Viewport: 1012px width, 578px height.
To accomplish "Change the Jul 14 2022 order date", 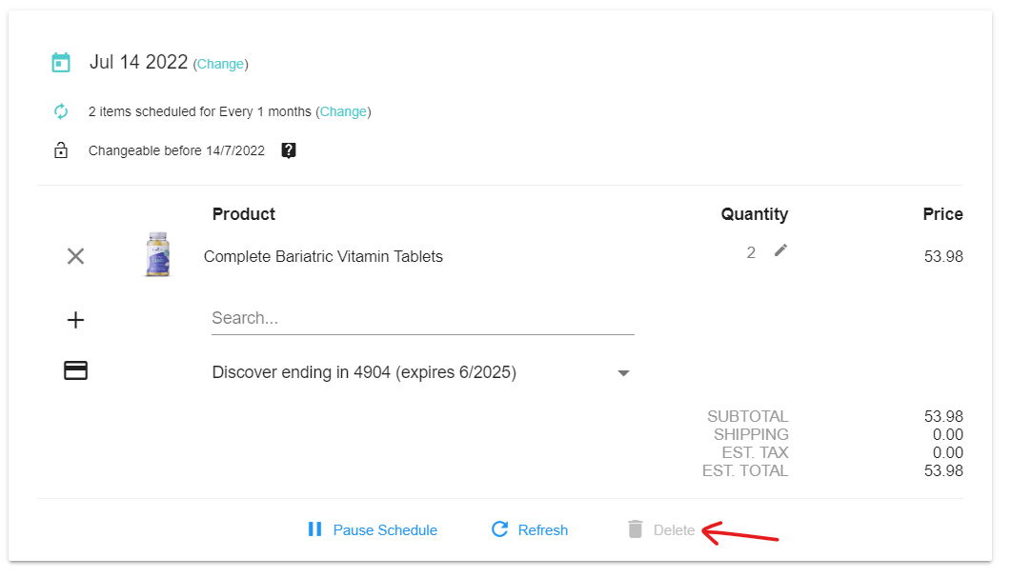I will click(220, 64).
